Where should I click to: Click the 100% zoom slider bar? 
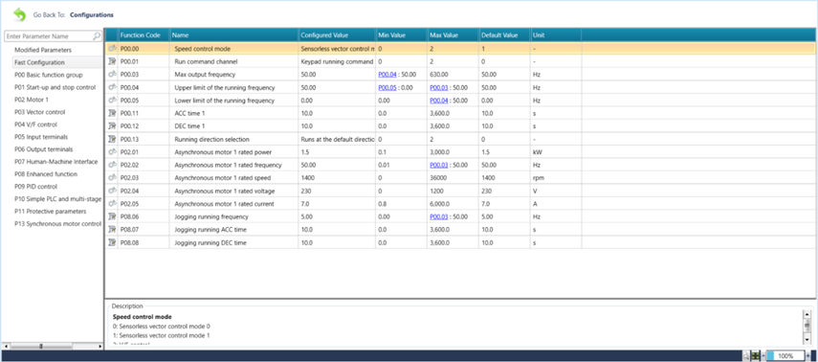click(785, 355)
